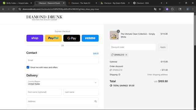
Task: Click the total savings tag icon
Action: [111, 86]
